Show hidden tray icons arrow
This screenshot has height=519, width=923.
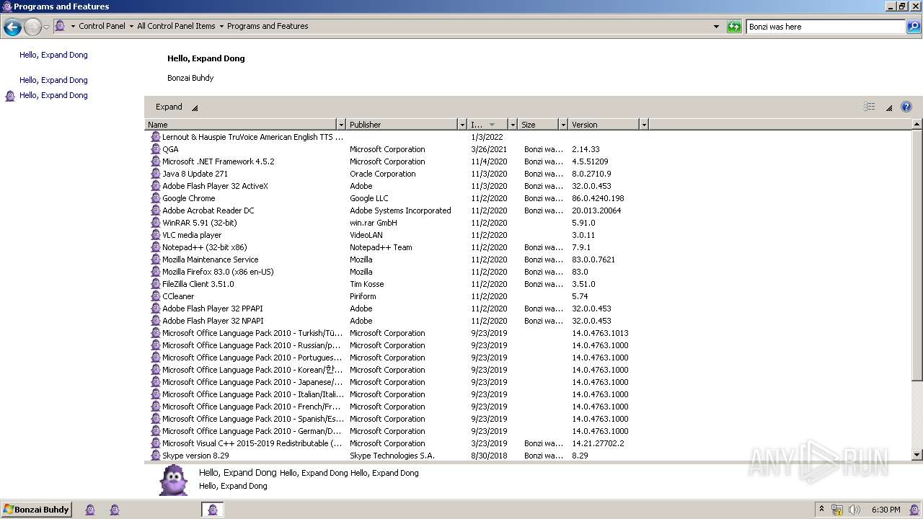click(821, 510)
